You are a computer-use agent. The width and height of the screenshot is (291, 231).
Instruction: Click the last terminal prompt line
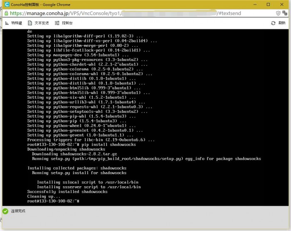[x=53, y=201]
